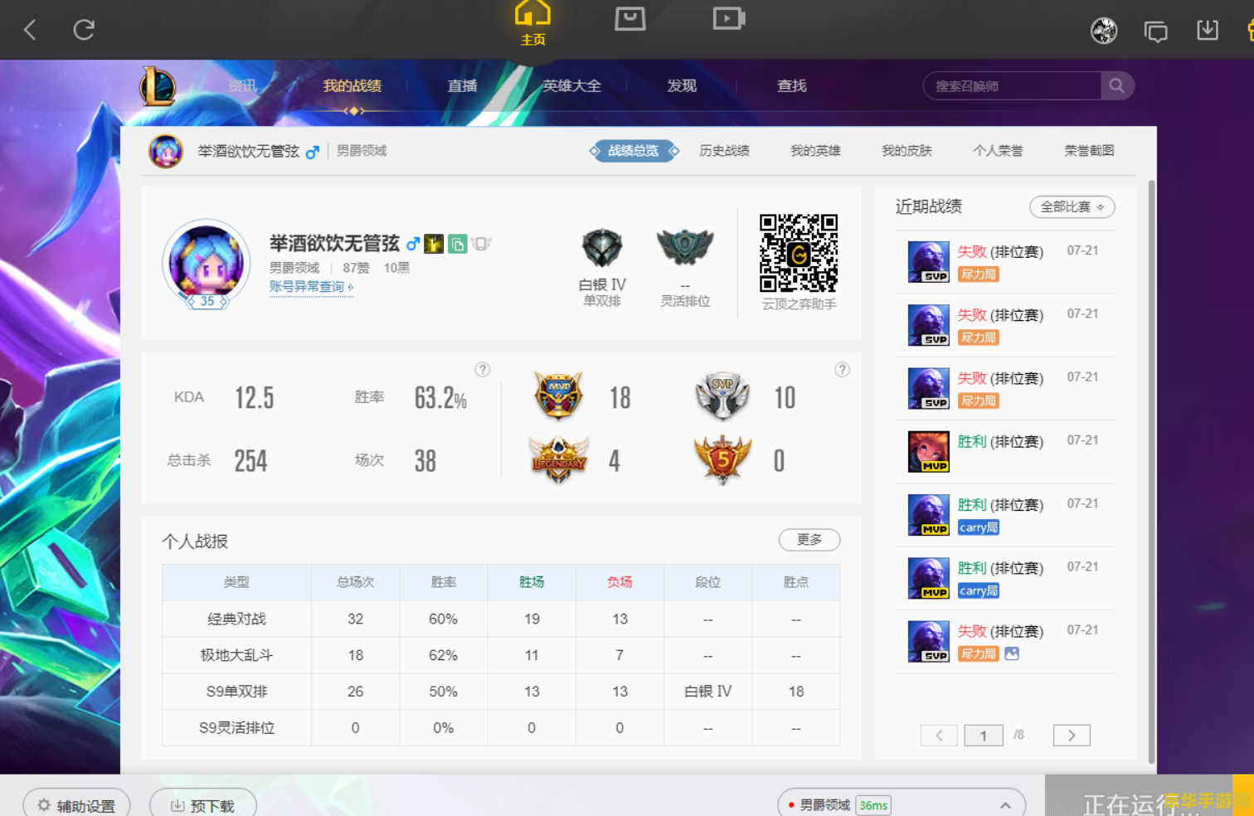The height and width of the screenshot is (816, 1254).
Task: Open the 发现 navigation tab
Action: pos(682,86)
